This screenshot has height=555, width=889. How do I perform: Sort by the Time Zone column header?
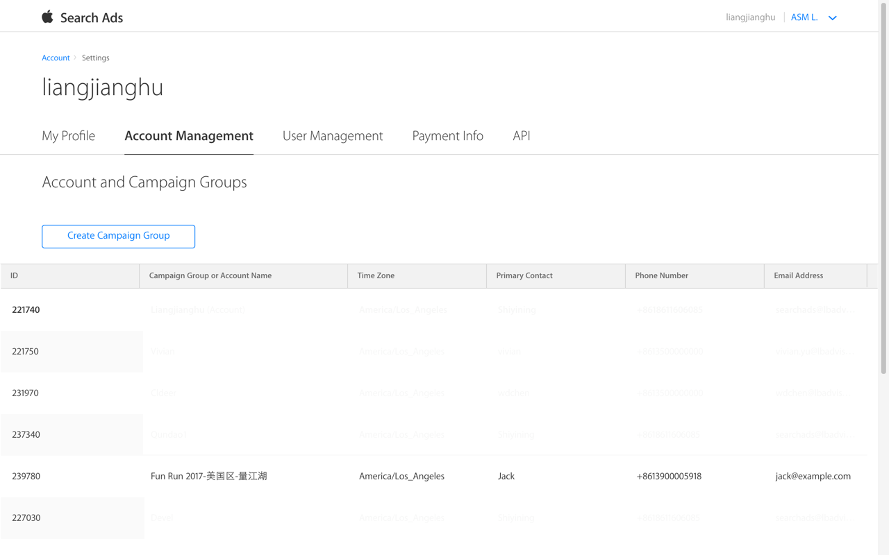coord(376,276)
